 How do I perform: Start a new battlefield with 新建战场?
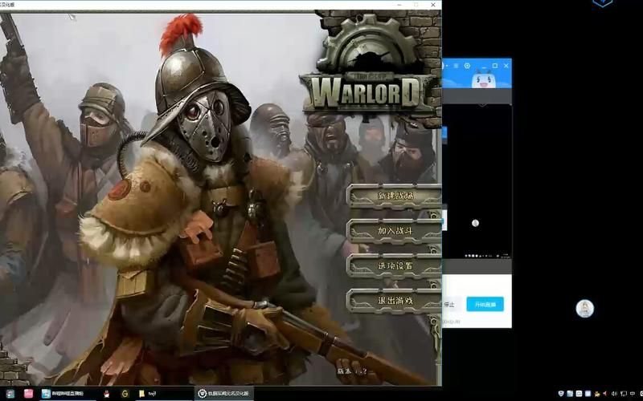(x=395, y=196)
